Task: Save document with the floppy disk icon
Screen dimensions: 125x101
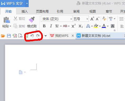Action: click(x=9, y=36)
